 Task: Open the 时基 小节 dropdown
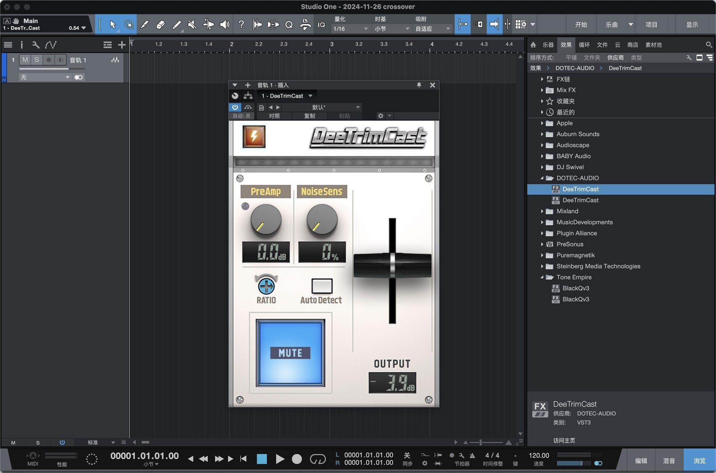[x=392, y=29]
